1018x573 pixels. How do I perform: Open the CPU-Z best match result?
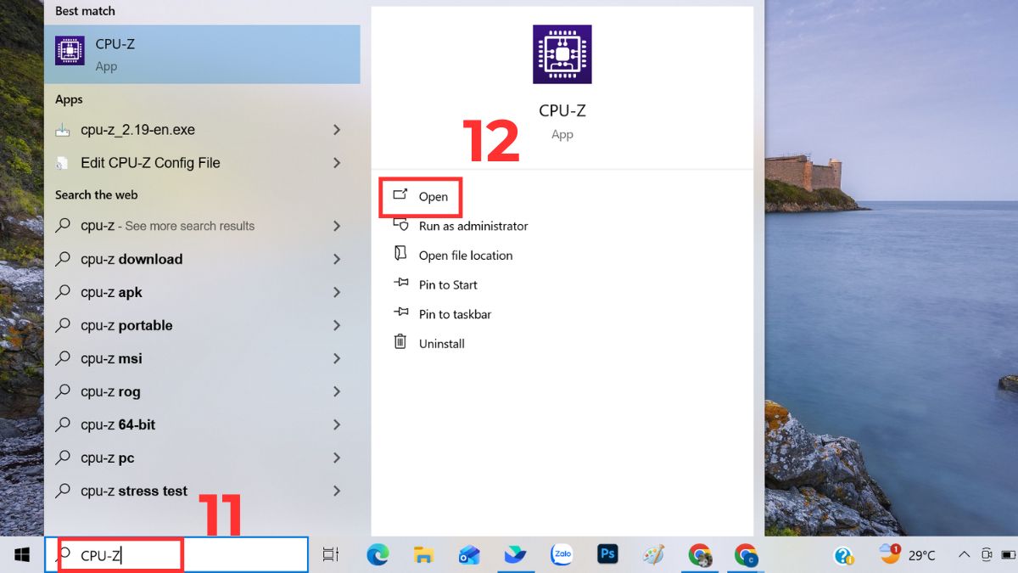[x=202, y=54]
